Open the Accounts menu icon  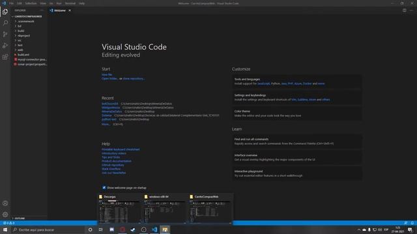coord(5,203)
